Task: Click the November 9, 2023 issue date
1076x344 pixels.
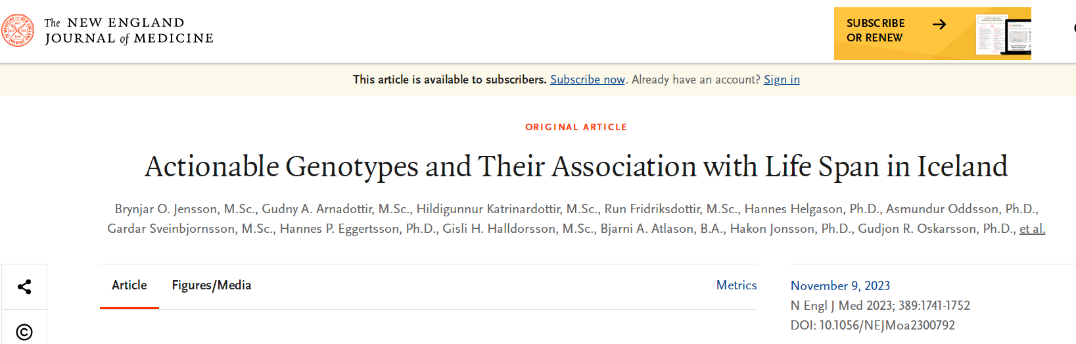Action: pyautogui.click(x=840, y=286)
